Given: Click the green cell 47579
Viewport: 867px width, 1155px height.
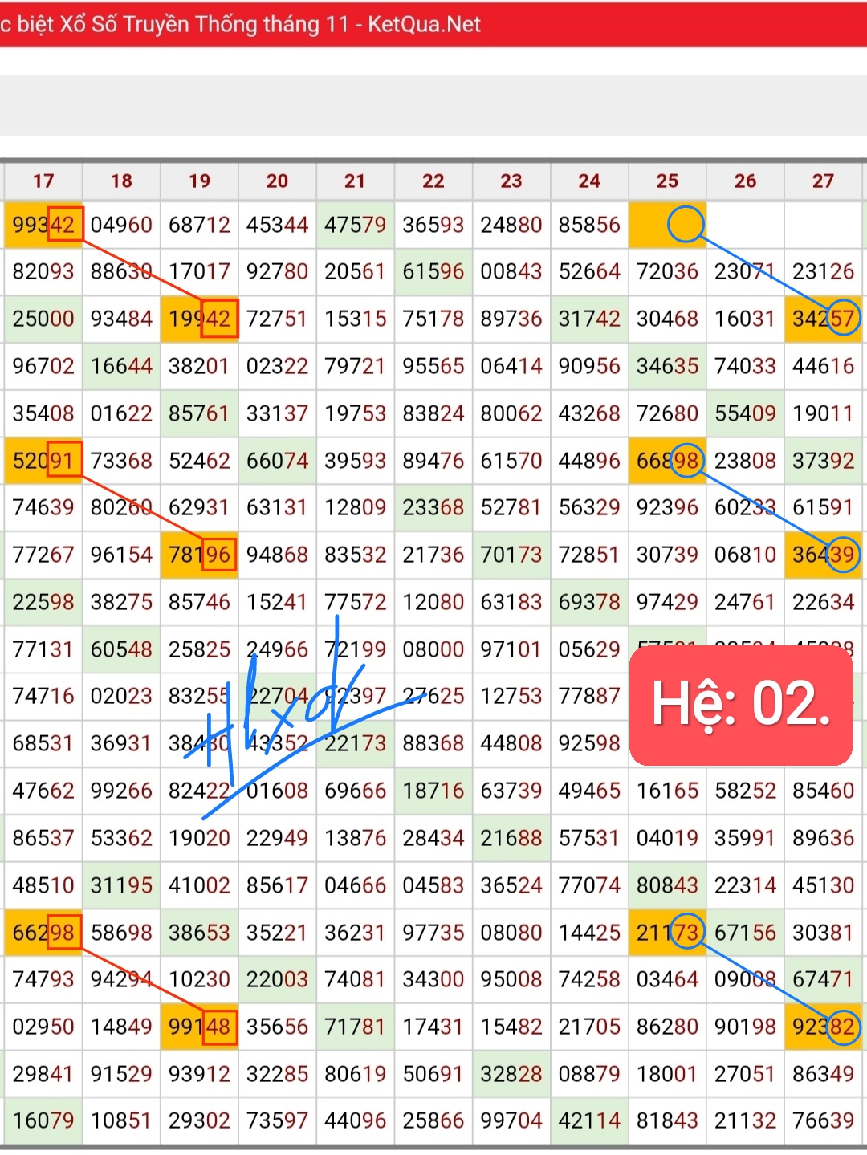Looking at the screenshot, I should [355, 225].
